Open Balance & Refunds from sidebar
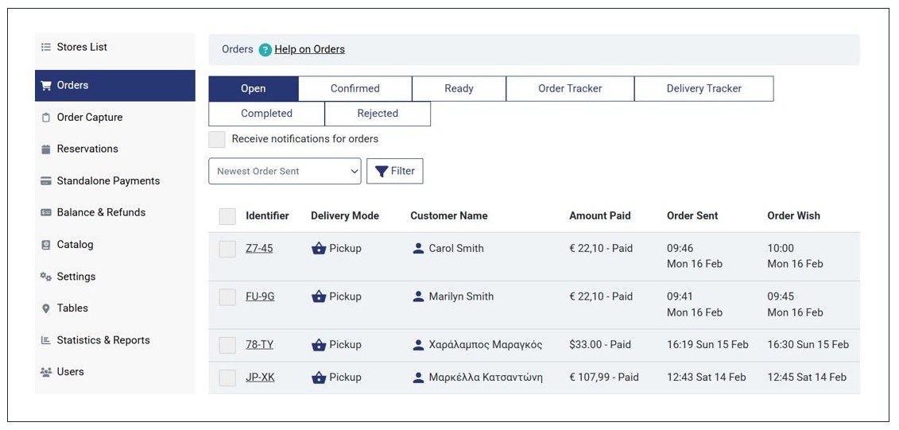 [115, 213]
